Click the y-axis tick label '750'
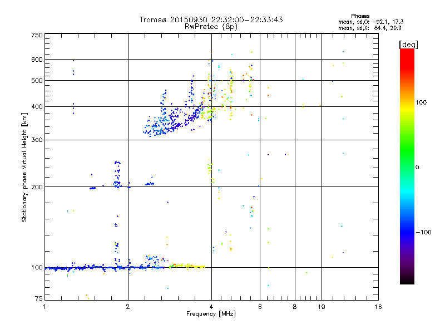Viewport: 445px width, 334px height. point(37,35)
